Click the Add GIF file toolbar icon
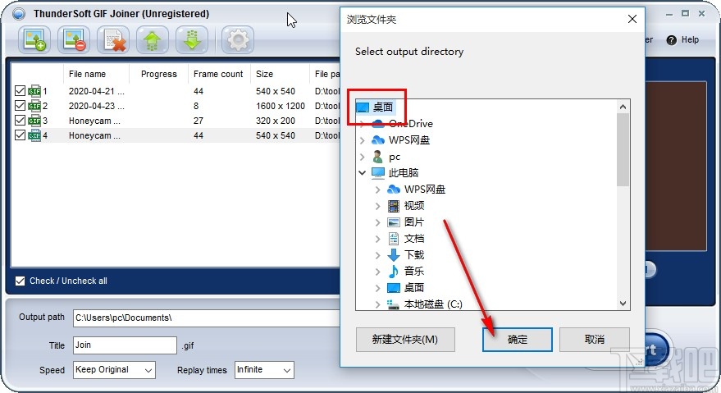The image size is (721, 393). (34, 39)
